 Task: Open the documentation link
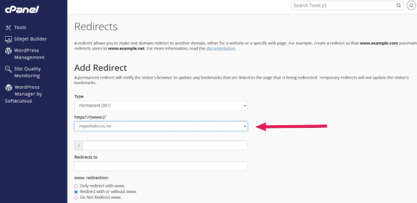[221, 48]
